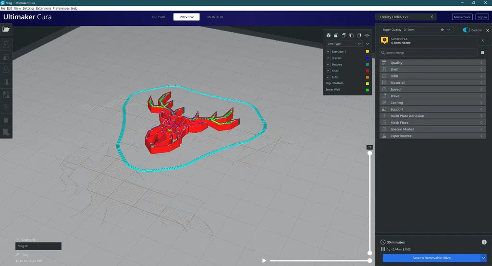Uncheck Travels checkbox

pyautogui.click(x=328, y=58)
